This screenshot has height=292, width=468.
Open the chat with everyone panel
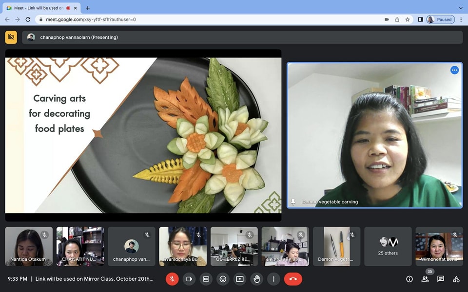pyautogui.click(x=441, y=279)
